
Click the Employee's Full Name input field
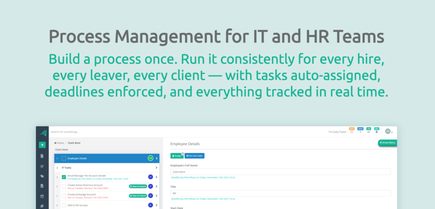(x=280, y=172)
